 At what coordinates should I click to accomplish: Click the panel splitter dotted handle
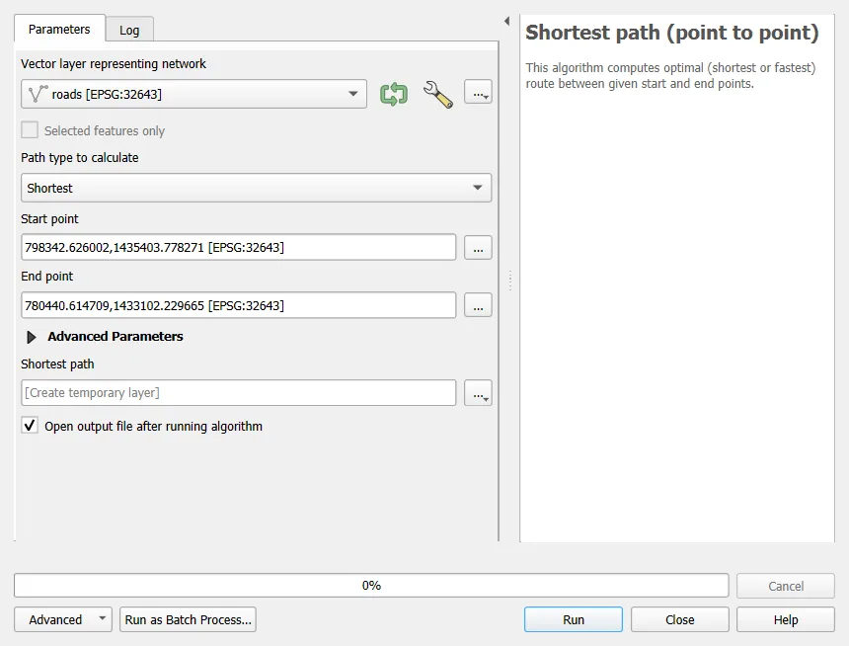tap(510, 281)
